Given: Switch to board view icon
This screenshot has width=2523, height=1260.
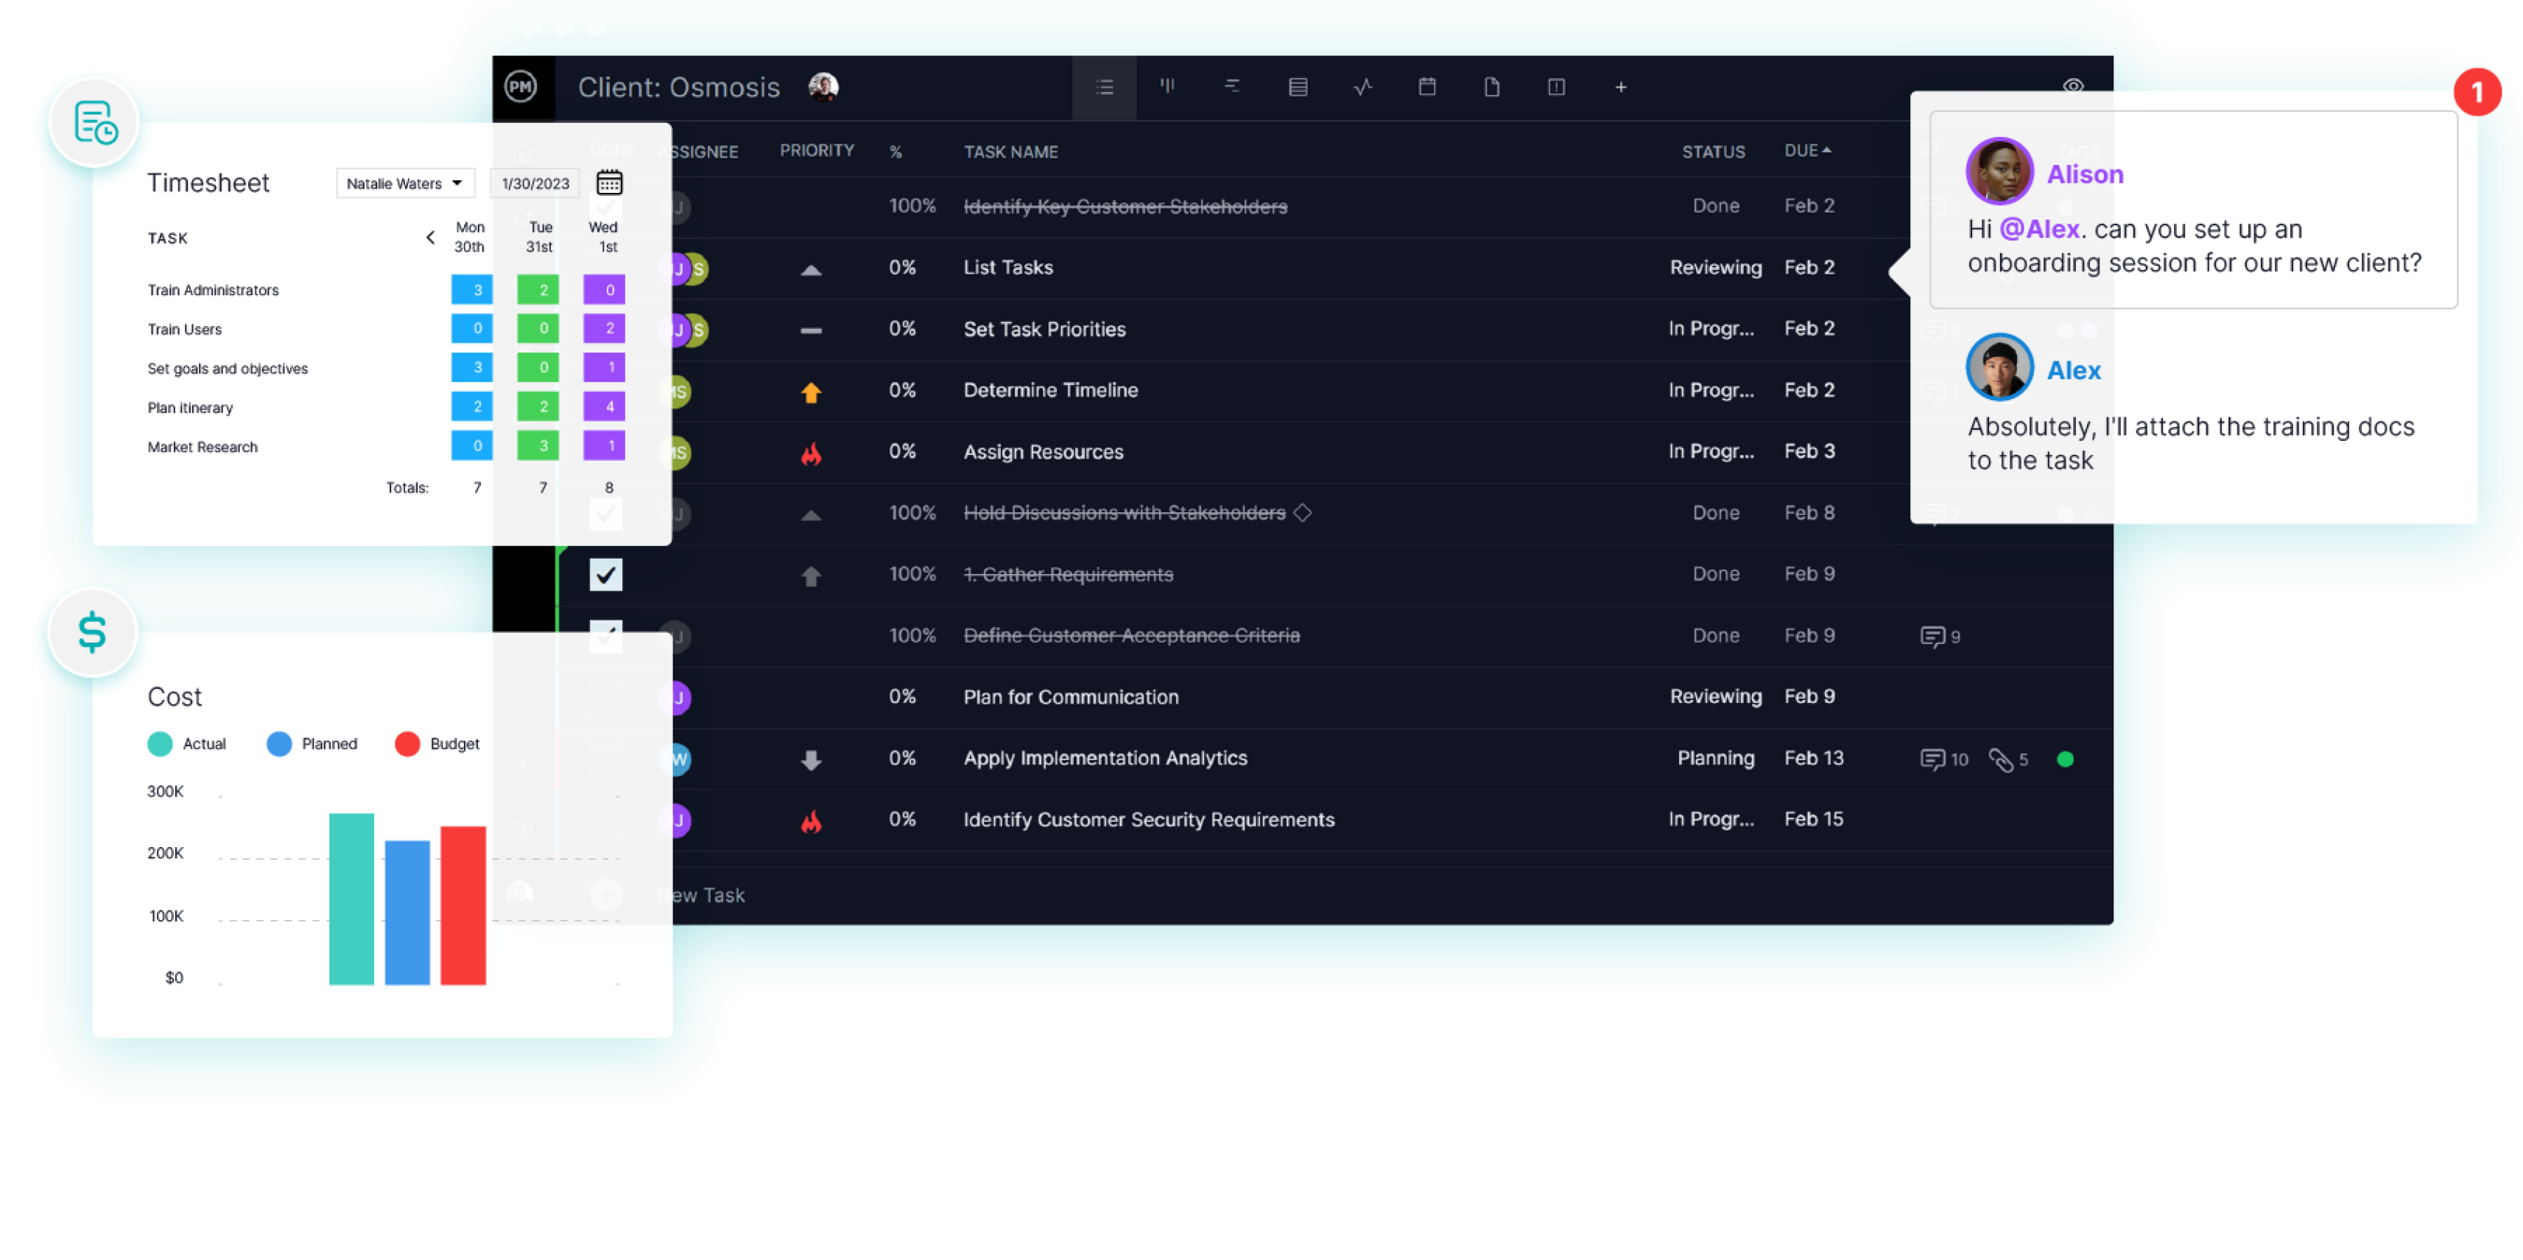Looking at the screenshot, I should (1167, 86).
